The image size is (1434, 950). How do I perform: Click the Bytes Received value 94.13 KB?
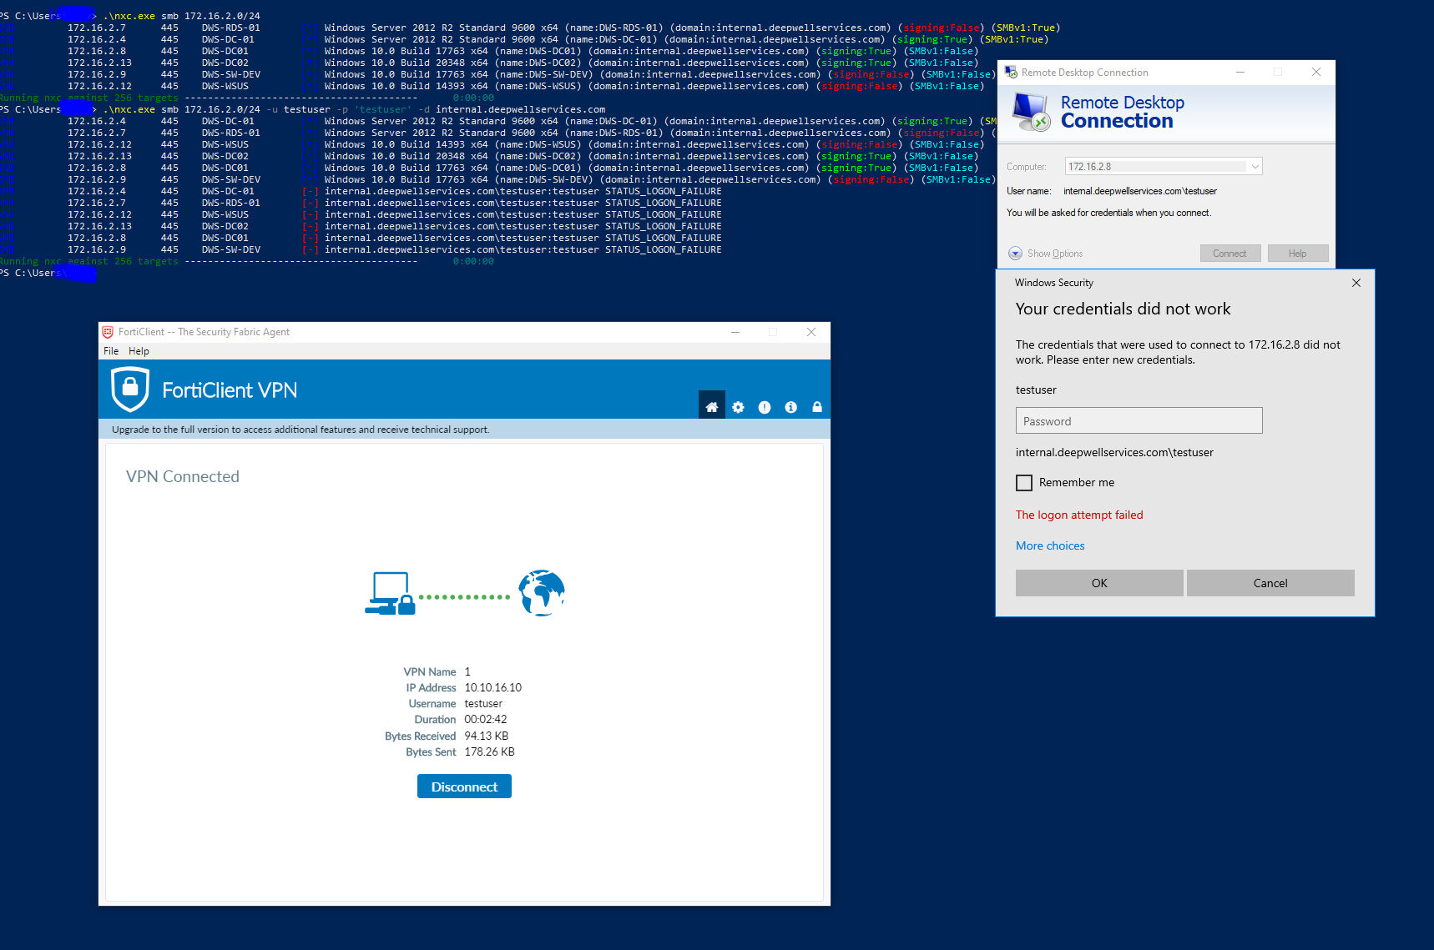pos(487,736)
